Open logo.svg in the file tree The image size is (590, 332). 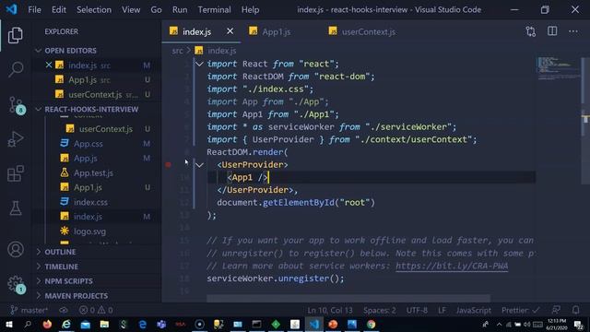point(89,231)
